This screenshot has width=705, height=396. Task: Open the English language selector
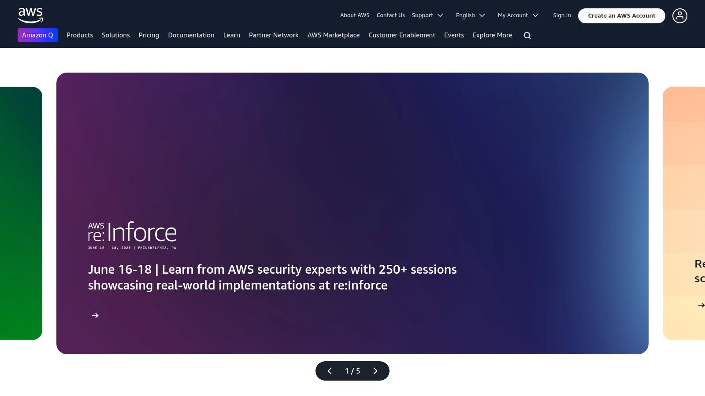click(470, 15)
